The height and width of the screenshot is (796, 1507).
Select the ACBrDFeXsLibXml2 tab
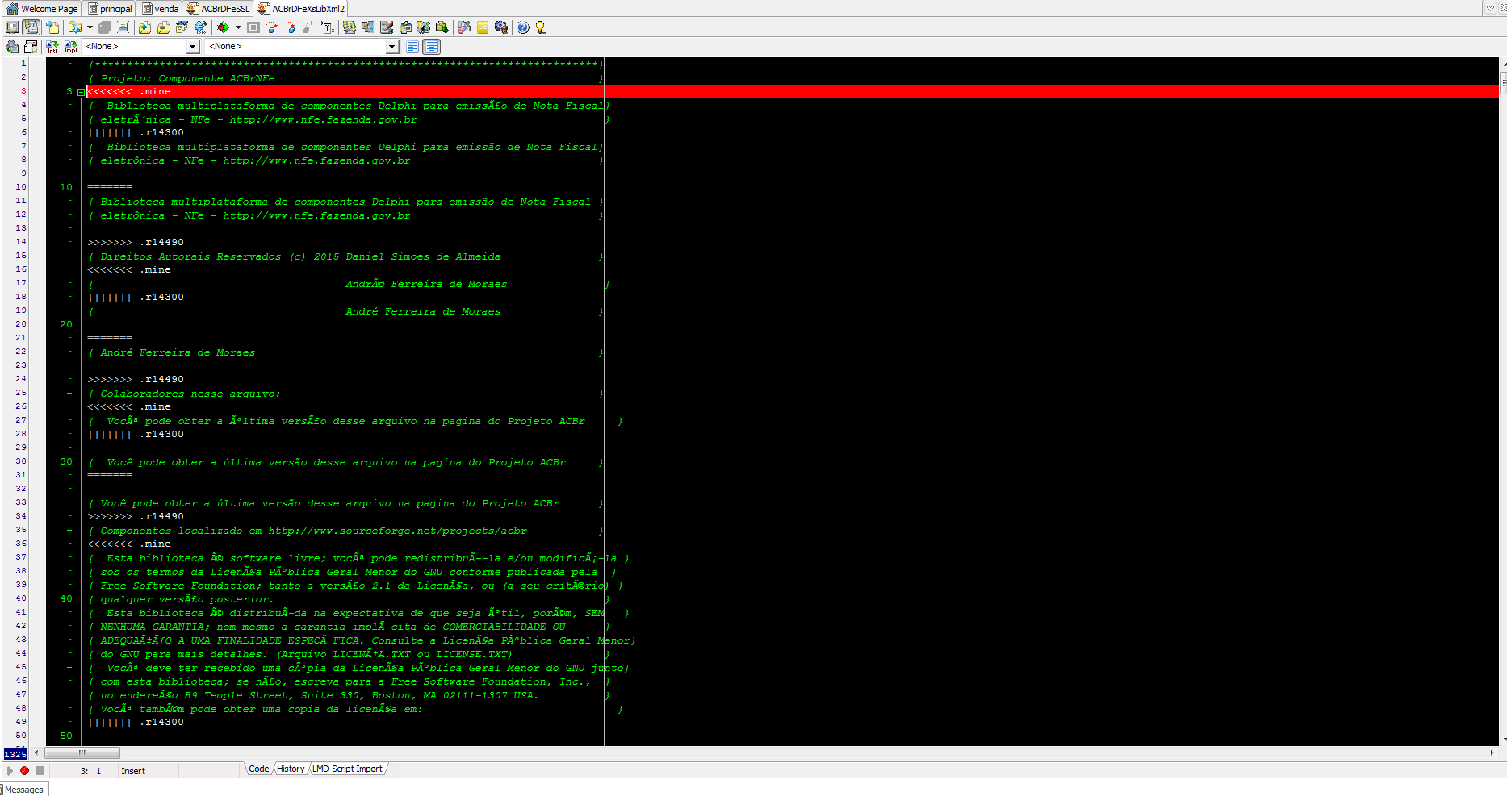point(302,9)
